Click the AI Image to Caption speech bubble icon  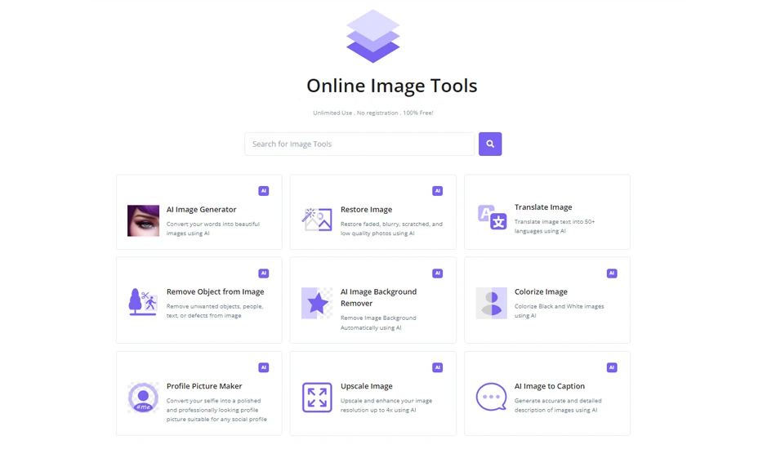491,397
